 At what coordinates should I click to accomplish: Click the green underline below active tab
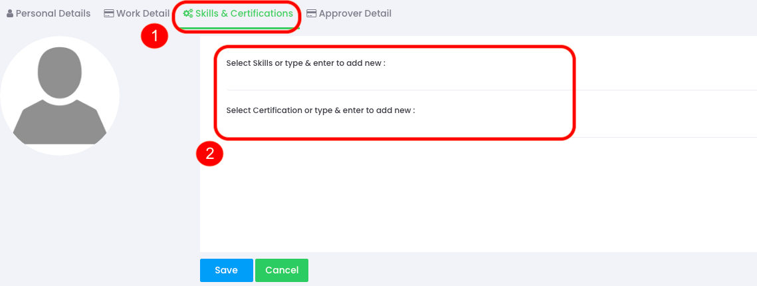tap(239, 28)
